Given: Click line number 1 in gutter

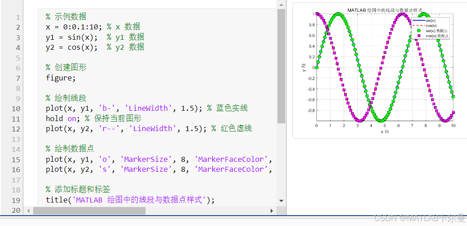Looking at the screenshot, I should 18,17.
